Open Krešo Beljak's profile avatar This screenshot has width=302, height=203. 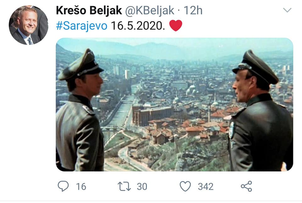[x=29, y=25]
